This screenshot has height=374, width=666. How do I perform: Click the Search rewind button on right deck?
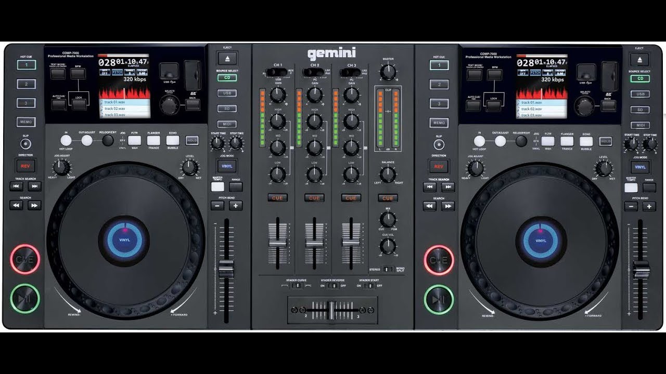430,206
